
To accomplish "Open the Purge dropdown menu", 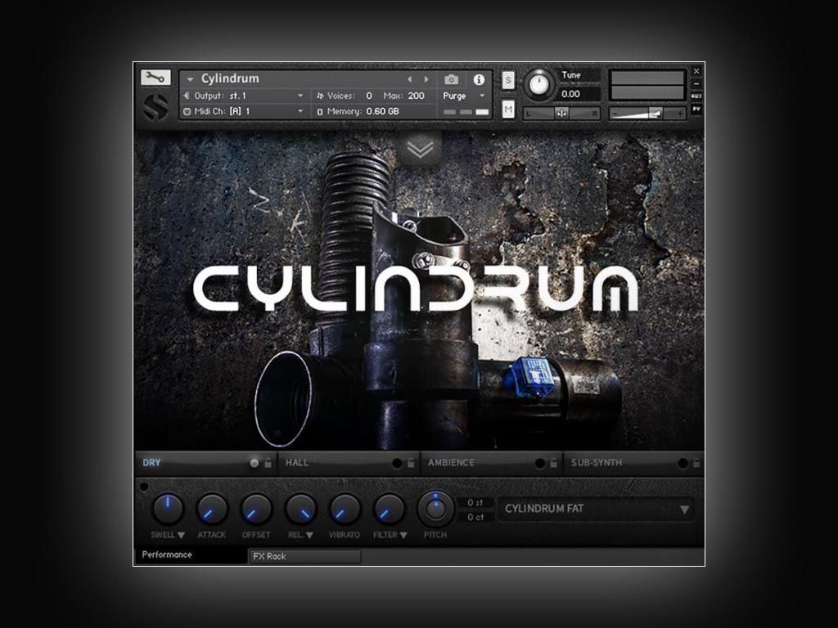I will tap(464, 96).
